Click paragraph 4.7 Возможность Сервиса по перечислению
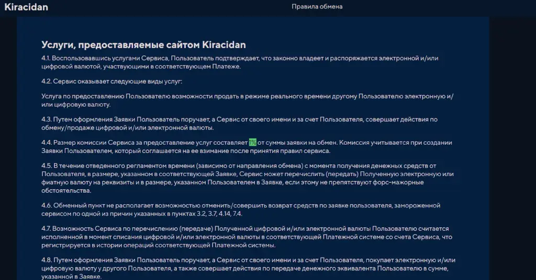 click(x=247, y=237)
